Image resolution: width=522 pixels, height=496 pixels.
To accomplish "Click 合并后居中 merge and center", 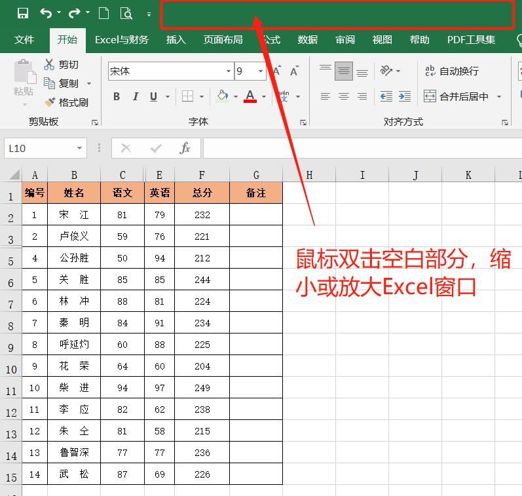I will [x=456, y=96].
